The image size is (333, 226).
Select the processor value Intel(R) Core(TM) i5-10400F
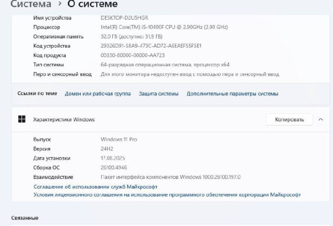[164, 27]
